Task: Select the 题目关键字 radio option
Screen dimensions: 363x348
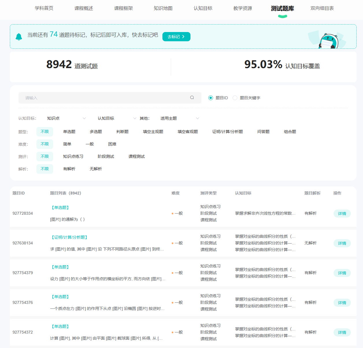Action: 235,98
